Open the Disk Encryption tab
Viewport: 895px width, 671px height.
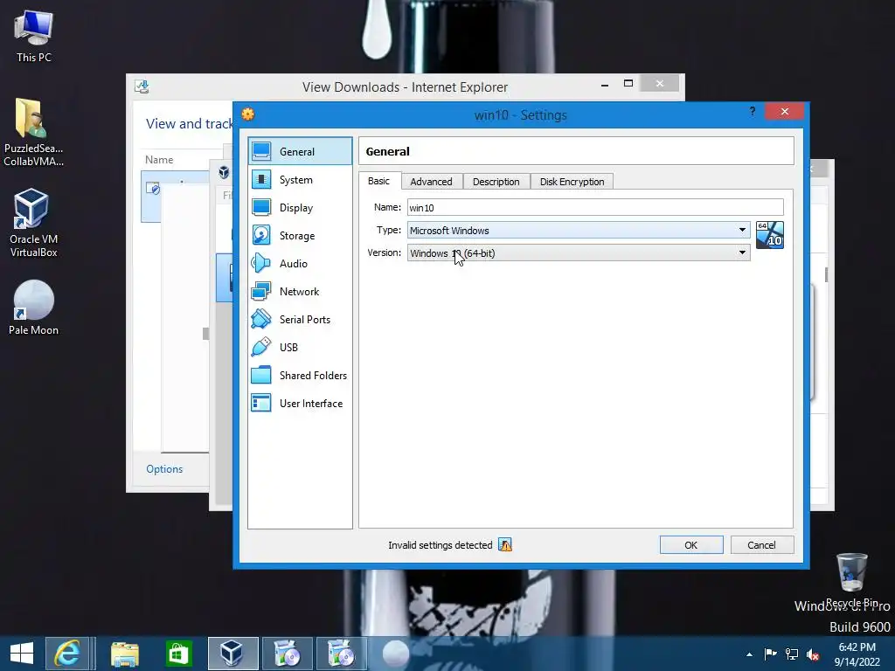click(x=572, y=182)
